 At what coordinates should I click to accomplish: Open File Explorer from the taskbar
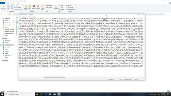(50, 94)
